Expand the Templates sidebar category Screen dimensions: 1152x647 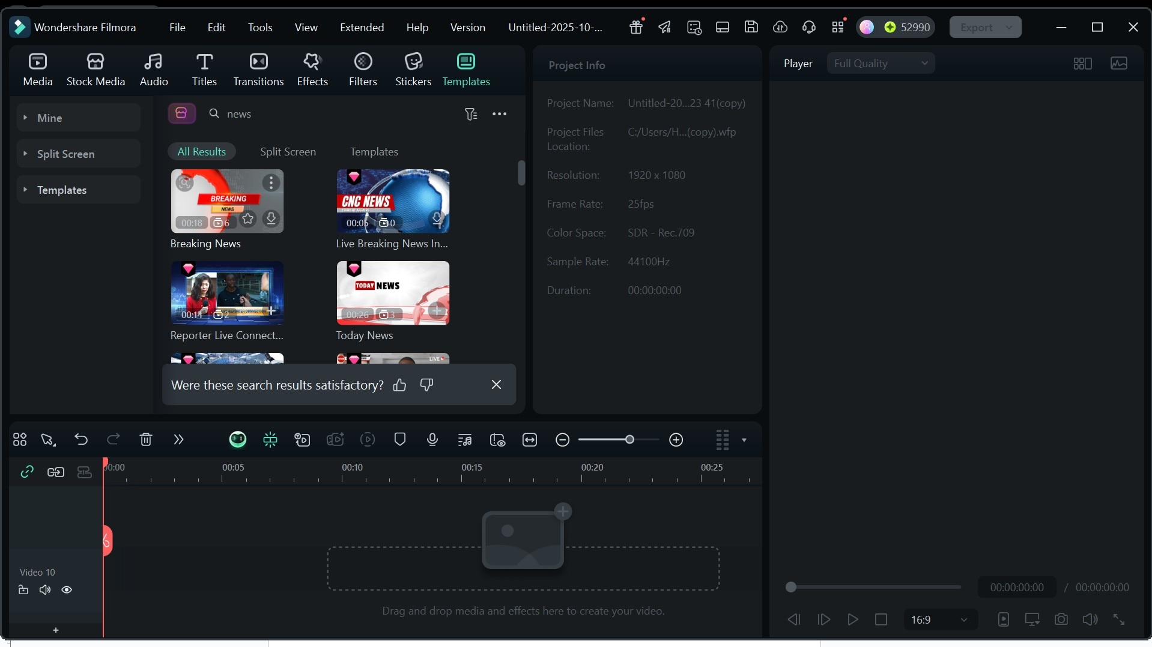(x=79, y=190)
